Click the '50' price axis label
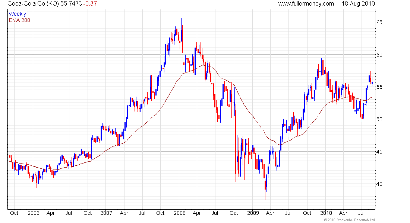Viewport: 410px width, 223px height. (x=379, y=119)
